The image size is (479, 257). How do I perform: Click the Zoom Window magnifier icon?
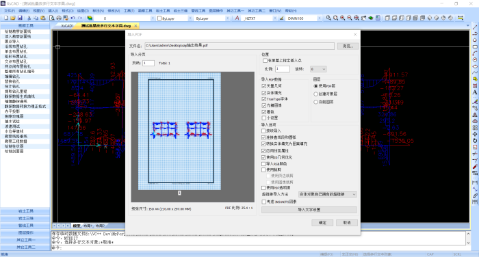pos(328,18)
